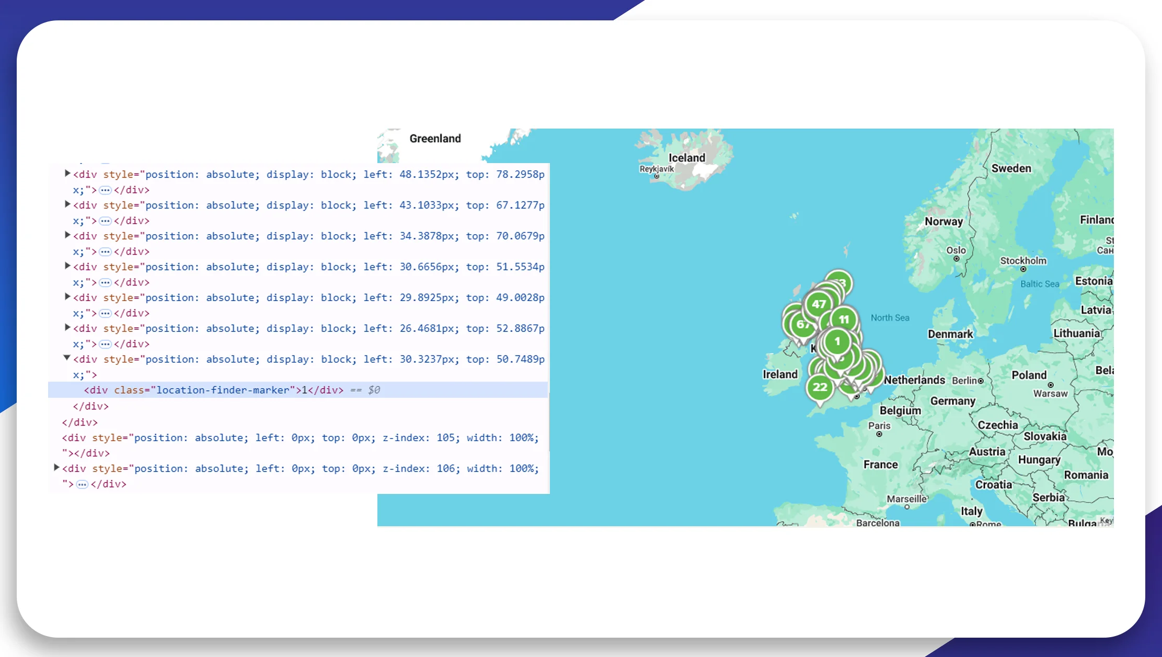1162x657 pixels.
Task: Click the Slovakia label on the map
Action: coord(1044,436)
